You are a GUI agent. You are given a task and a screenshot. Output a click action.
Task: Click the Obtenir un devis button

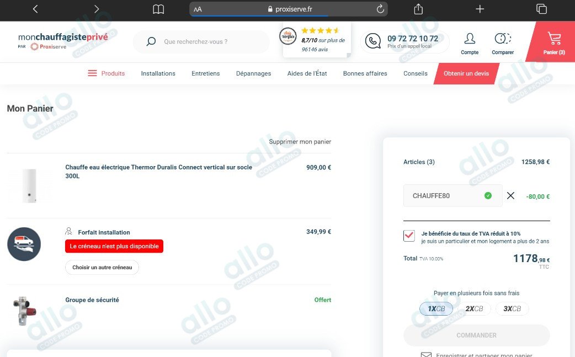pos(466,73)
